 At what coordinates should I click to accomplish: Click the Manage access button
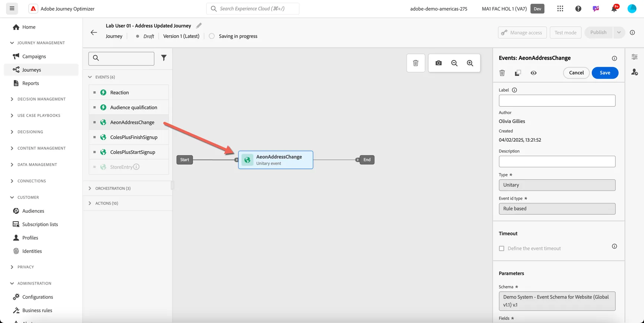tap(522, 32)
